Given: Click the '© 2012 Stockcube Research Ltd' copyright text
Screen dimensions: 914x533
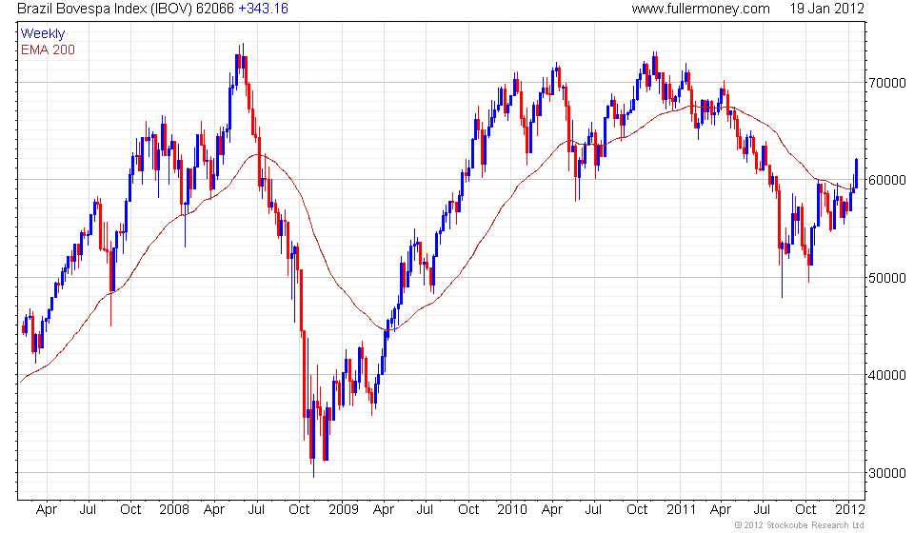Looking at the screenshot, I should pos(799,525).
